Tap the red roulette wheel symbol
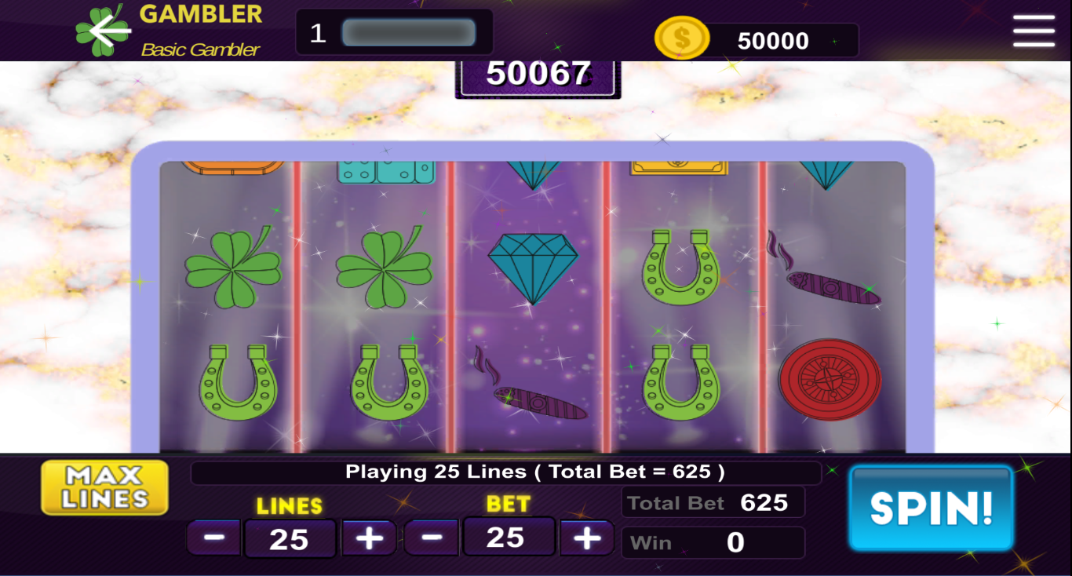1072x576 pixels. click(830, 380)
